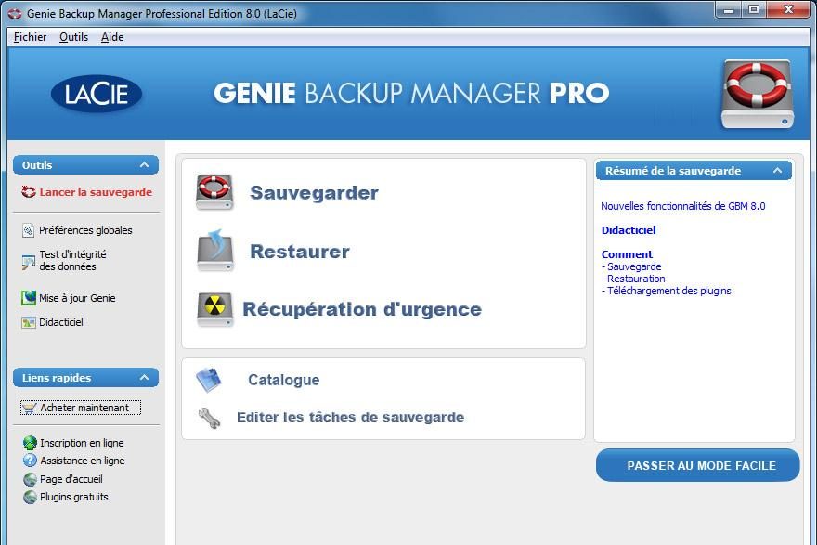Click the application icon in the title bar
This screenshot has height=545, width=817.
[15, 14]
